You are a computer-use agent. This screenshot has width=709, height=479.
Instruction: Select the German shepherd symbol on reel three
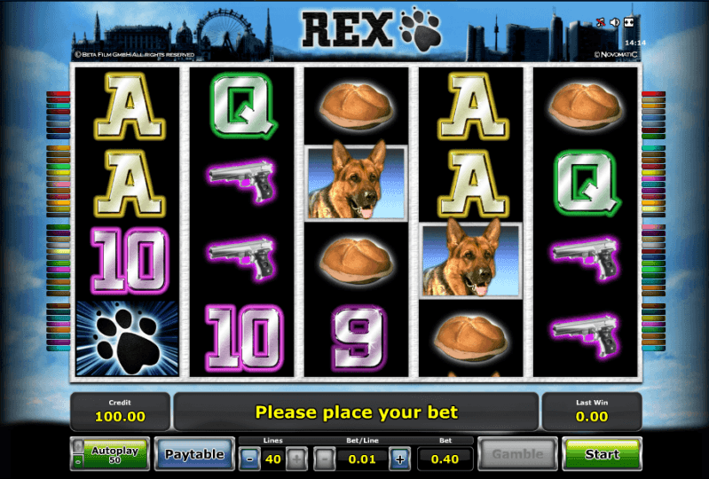[x=357, y=183]
